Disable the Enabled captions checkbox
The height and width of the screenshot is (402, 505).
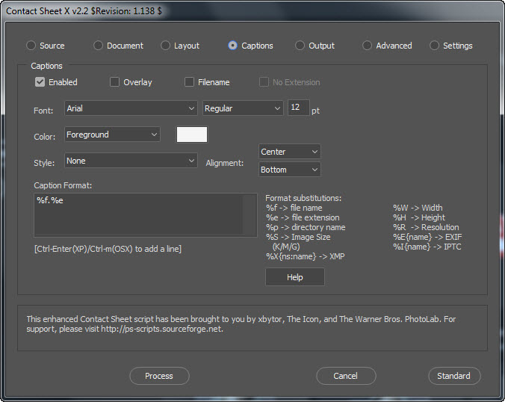pos(40,82)
